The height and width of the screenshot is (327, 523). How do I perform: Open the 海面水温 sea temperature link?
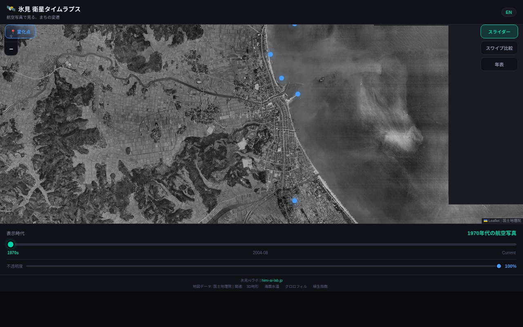(272, 287)
